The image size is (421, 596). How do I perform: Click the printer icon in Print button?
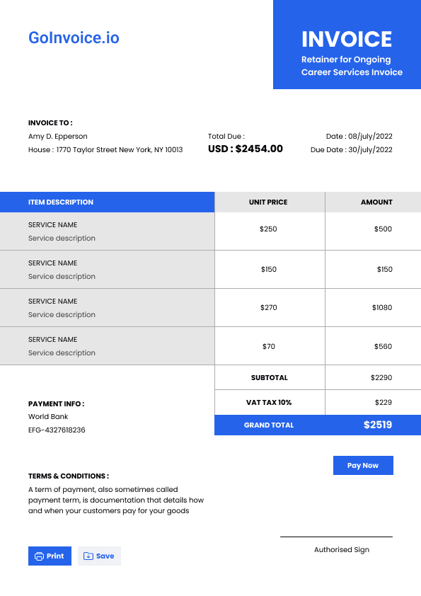(x=39, y=556)
